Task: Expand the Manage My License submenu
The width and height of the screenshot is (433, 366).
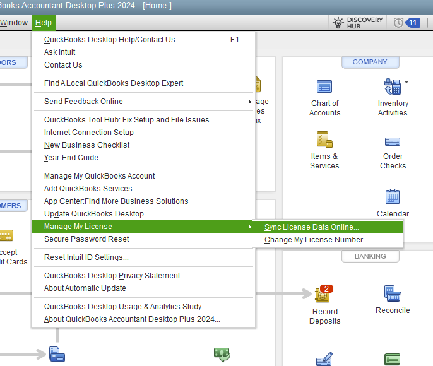Action: (x=142, y=227)
